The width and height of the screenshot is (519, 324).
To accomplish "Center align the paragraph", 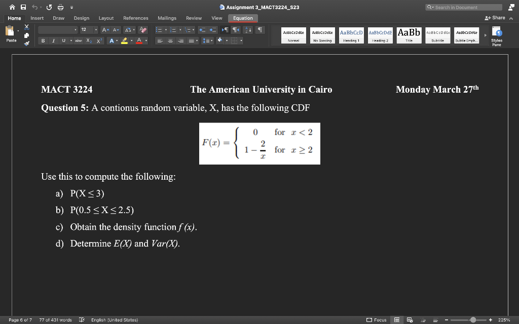I will 170,40.
